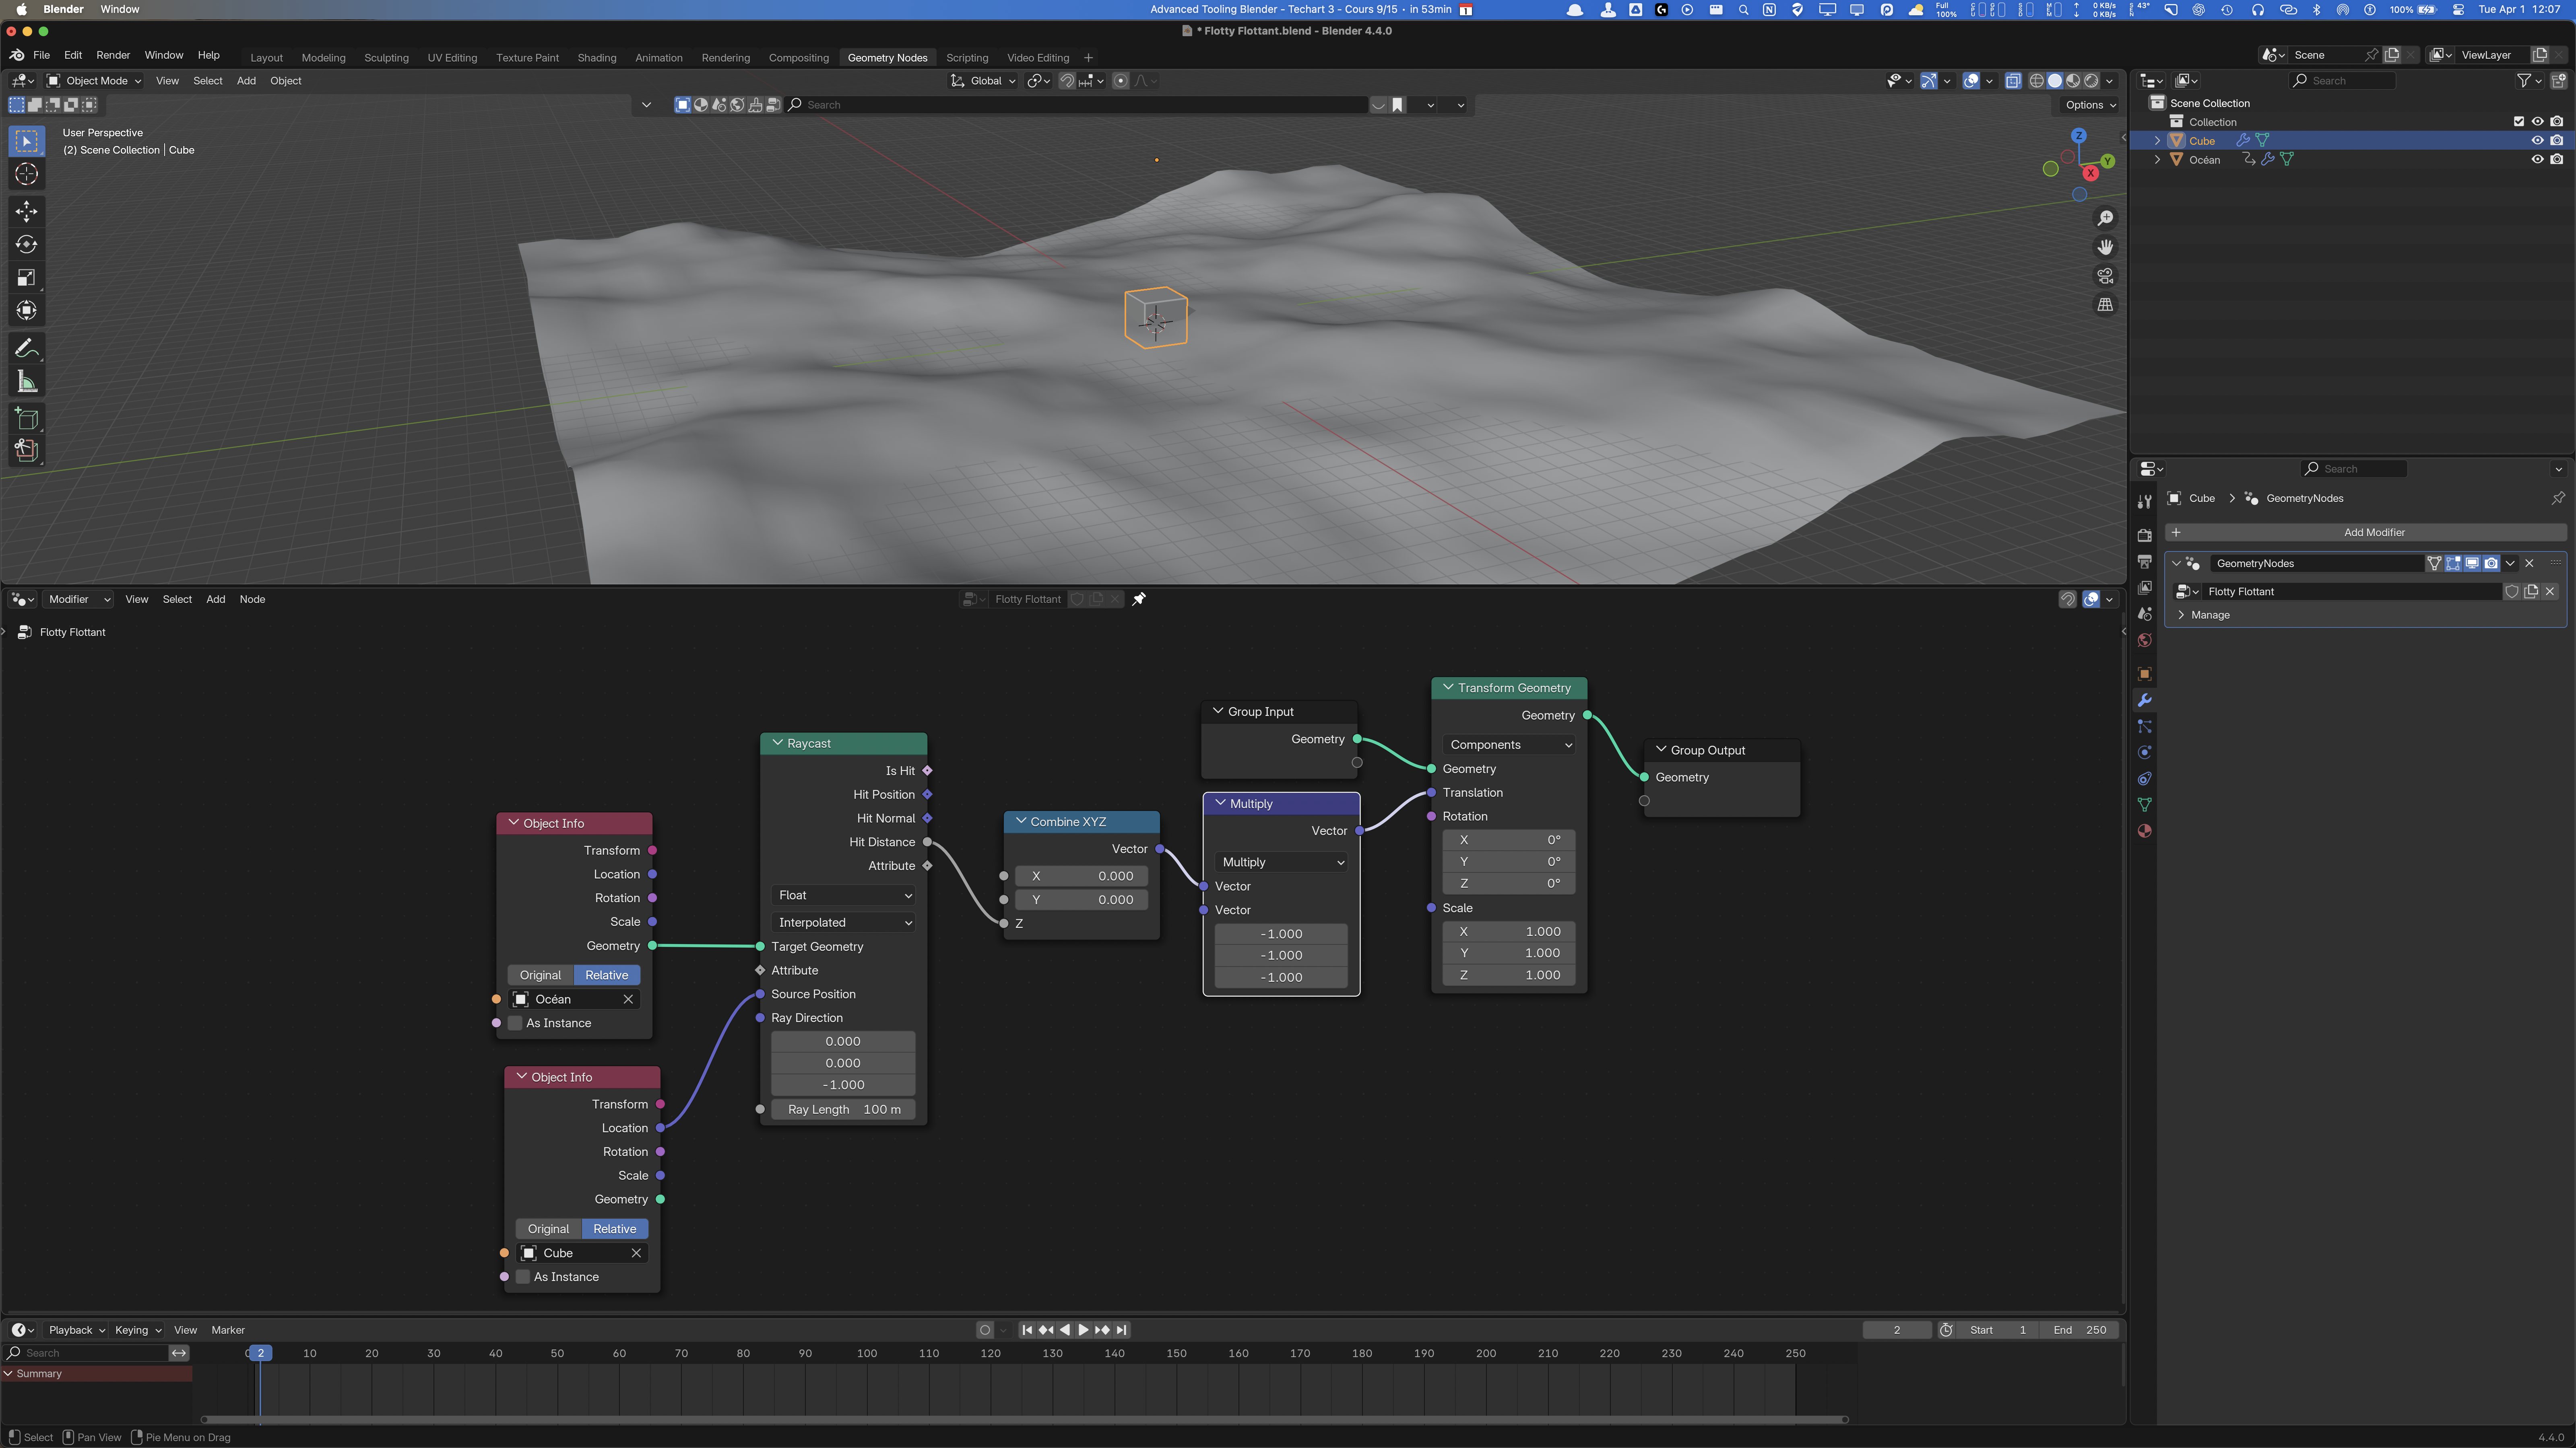
Task: Choose the Transform tool
Action: (27, 311)
